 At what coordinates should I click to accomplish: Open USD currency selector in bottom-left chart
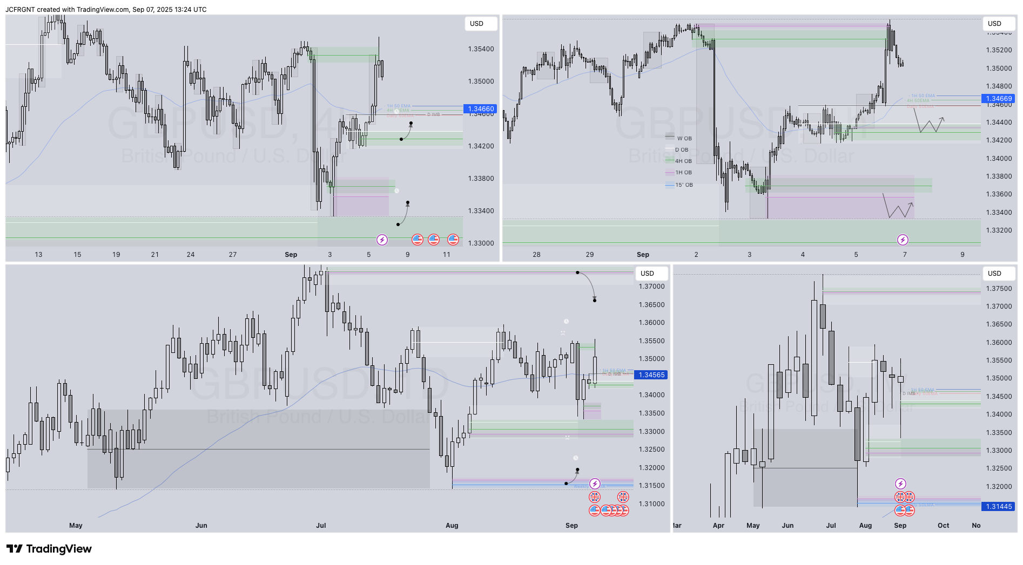pos(651,274)
